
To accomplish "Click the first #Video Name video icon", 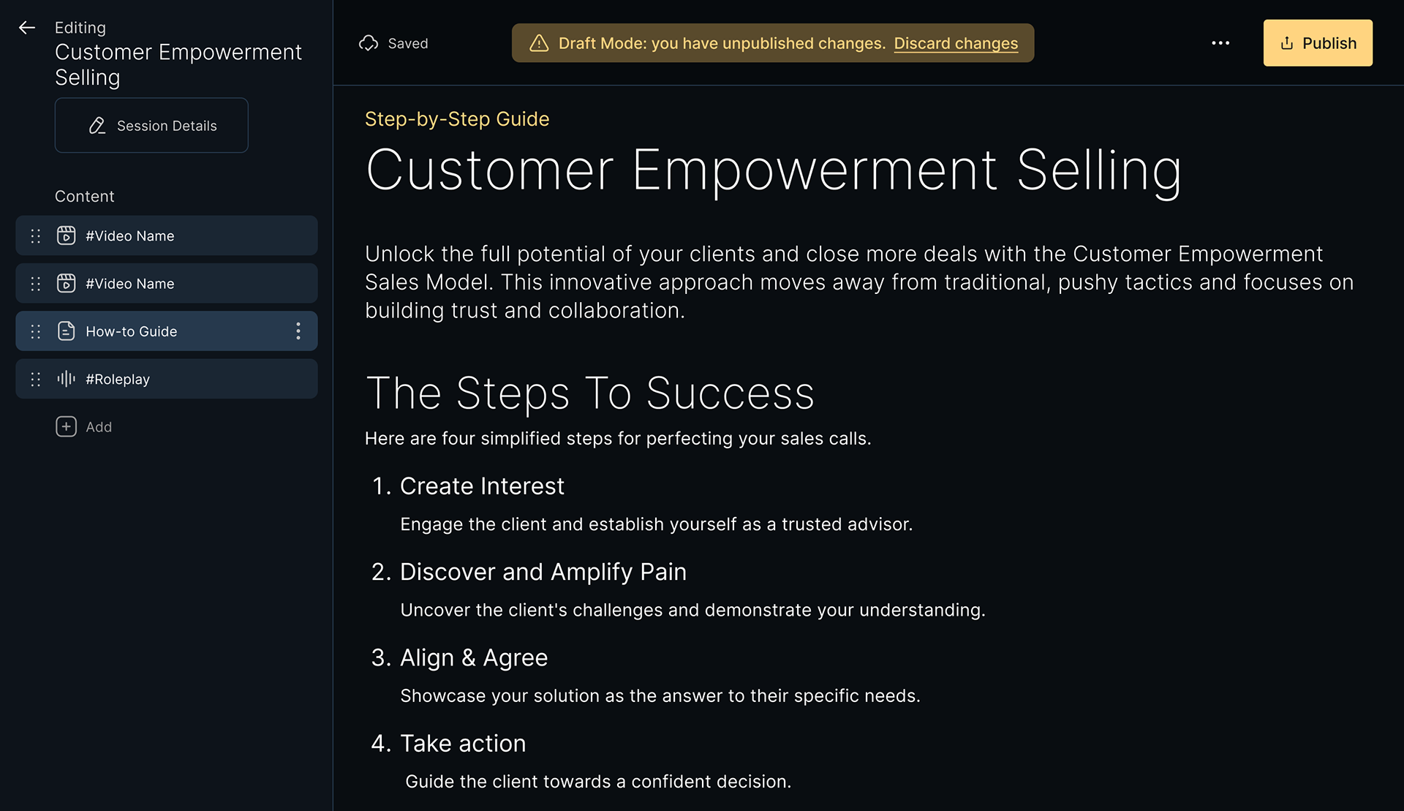I will [66, 235].
